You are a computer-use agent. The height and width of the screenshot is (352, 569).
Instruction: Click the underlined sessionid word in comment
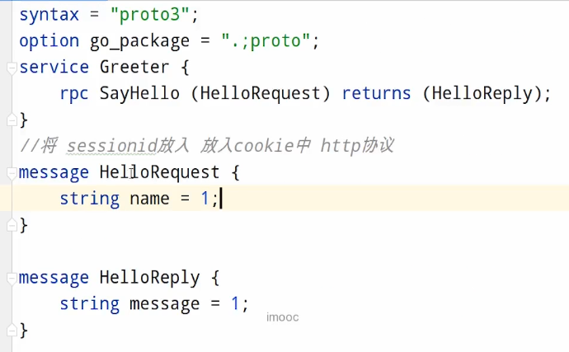click(112, 146)
